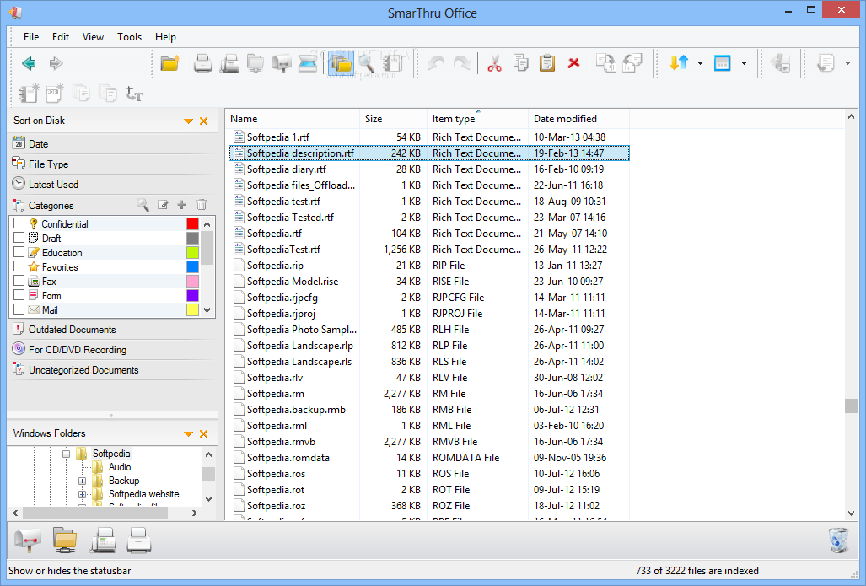Expand the Softpedia website folder node

[x=83, y=494]
